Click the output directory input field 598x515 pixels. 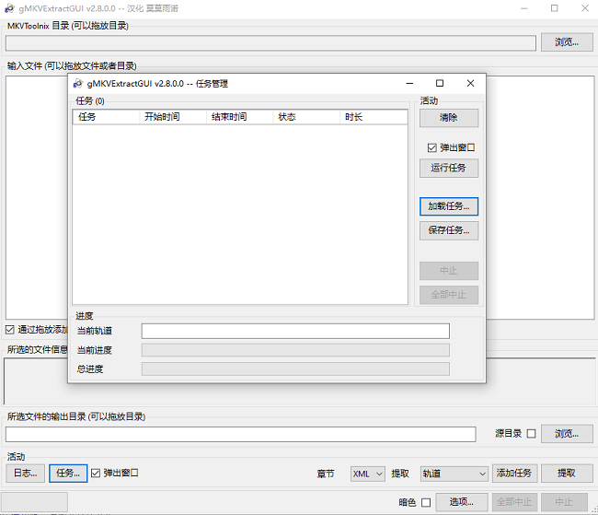(x=241, y=435)
